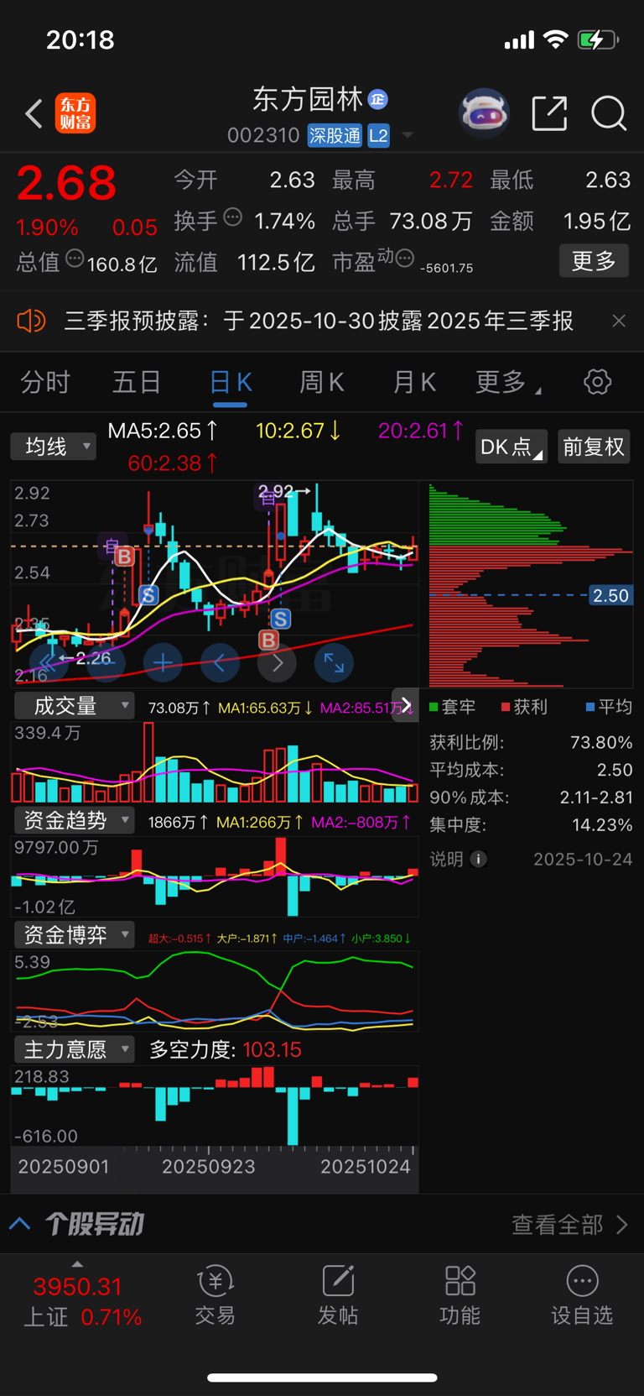Tap the 获利比例 73.80% value
Image resolution: width=644 pixels, height=1396 pixels.
click(x=601, y=742)
